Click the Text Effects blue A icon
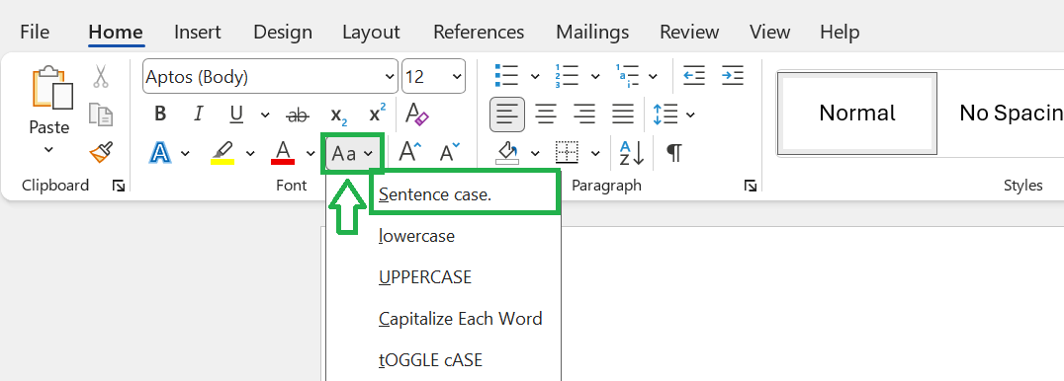Viewport: 1064px width, 381px height. 159,153
